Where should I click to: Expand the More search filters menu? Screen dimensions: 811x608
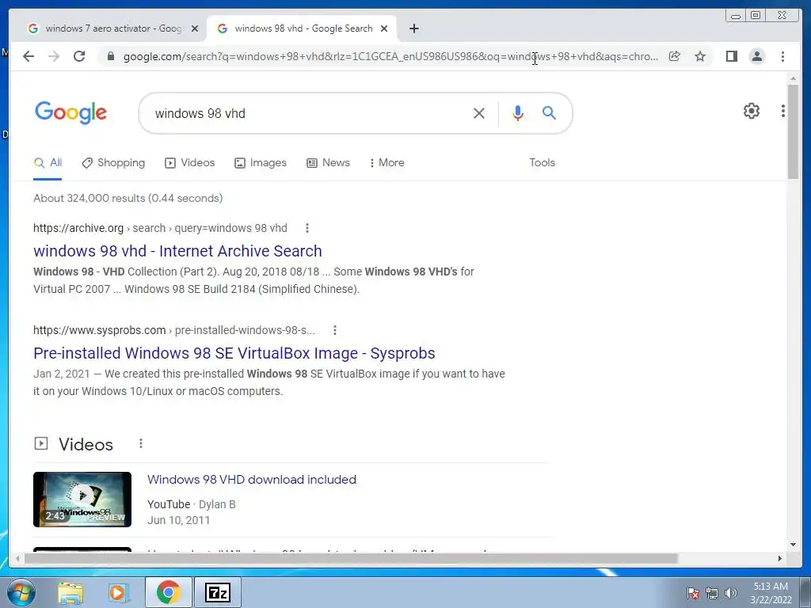pyautogui.click(x=386, y=163)
